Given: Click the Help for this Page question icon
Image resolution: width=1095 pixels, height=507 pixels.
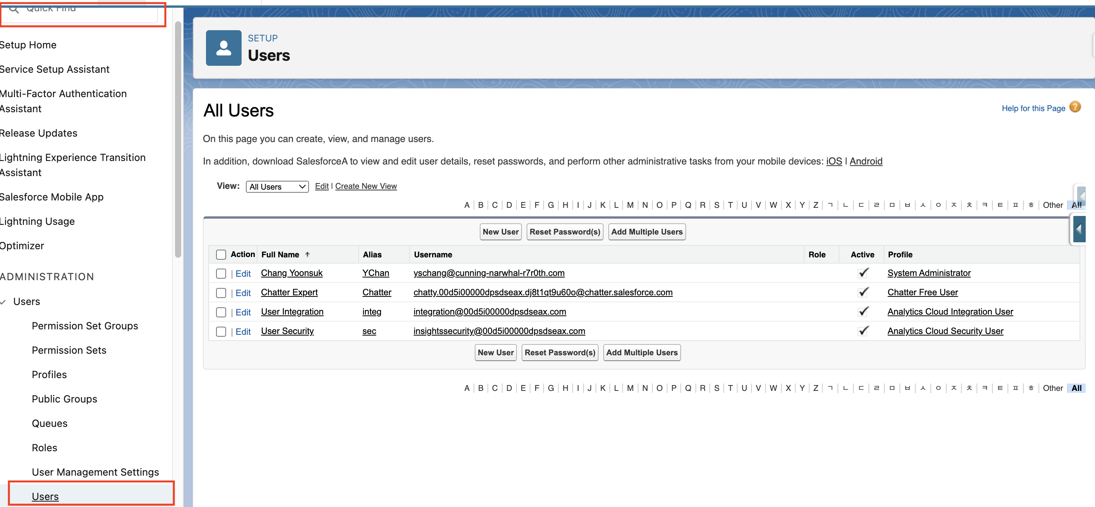Looking at the screenshot, I should [x=1074, y=107].
